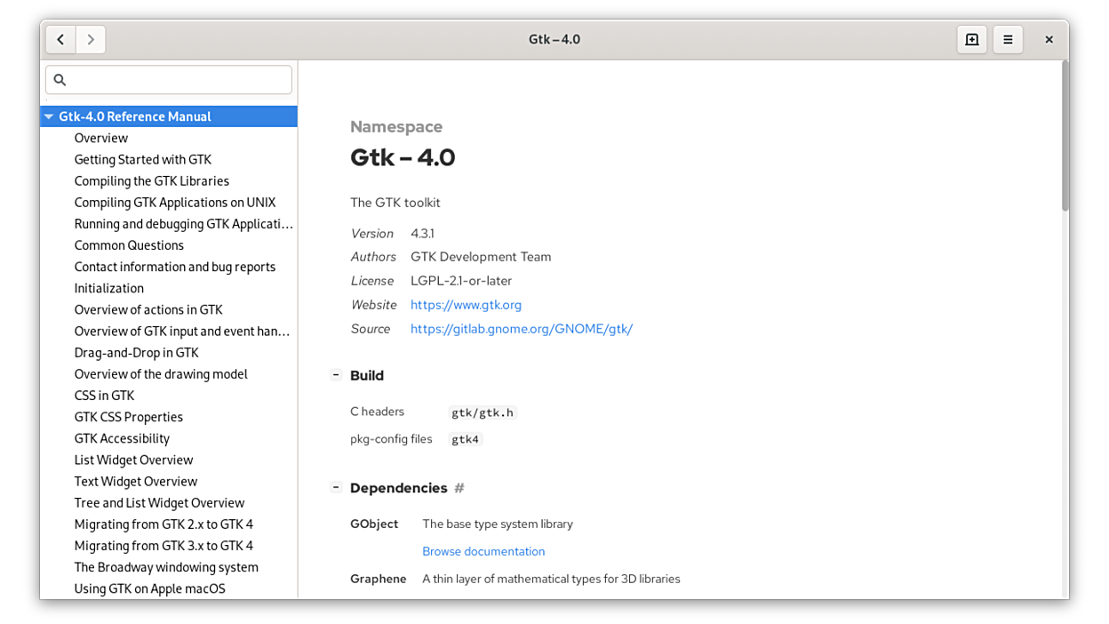Screen dimensions: 1109x624
Task: Collapse the Dependencies section
Action: [x=336, y=487]
